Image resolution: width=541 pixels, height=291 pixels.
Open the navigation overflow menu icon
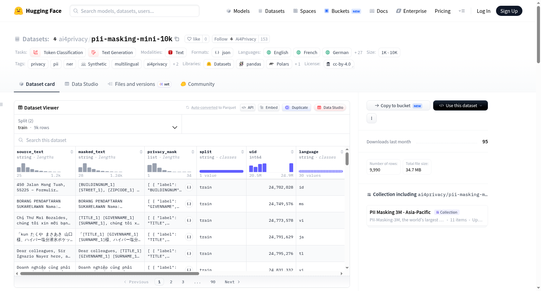462,11
